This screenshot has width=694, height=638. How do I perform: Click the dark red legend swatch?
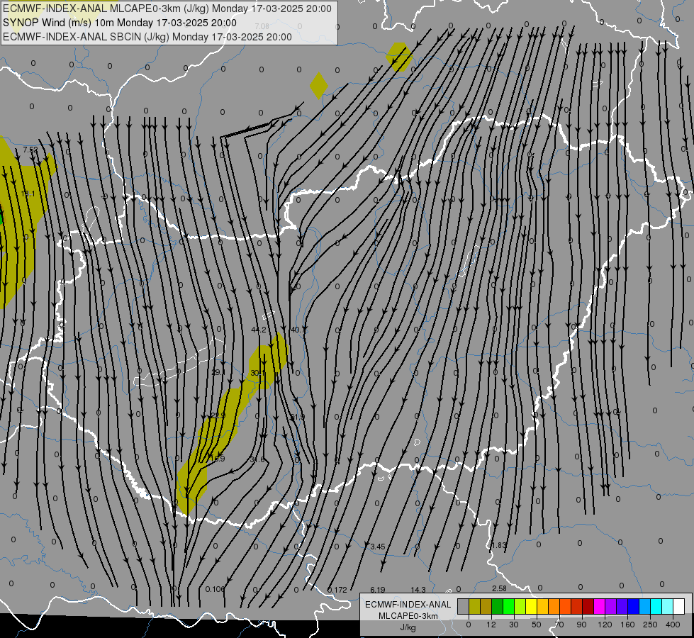click(588, 606)
